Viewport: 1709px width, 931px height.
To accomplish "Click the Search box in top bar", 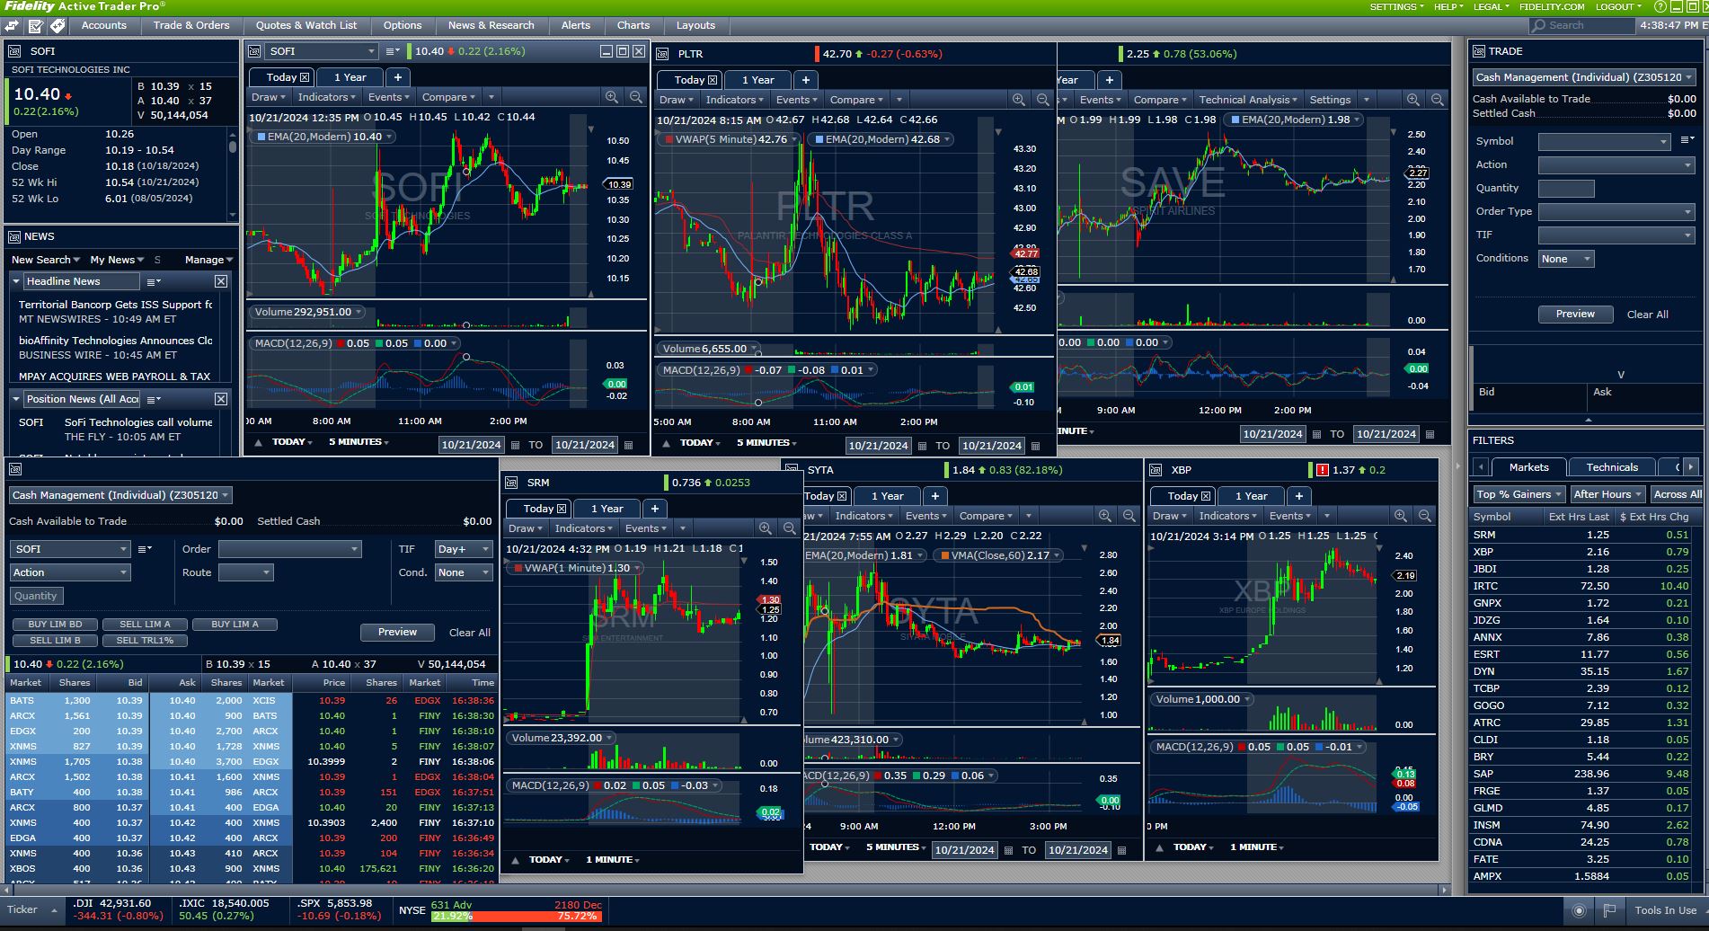I will tap(1583, 25).
